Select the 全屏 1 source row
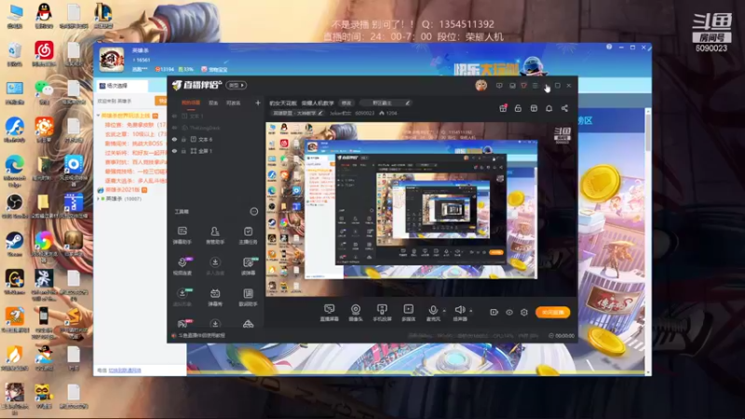This screenshot has height=419, width=745. click(216, 151)
